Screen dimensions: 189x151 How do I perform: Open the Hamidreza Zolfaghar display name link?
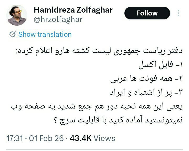[73, 10]
